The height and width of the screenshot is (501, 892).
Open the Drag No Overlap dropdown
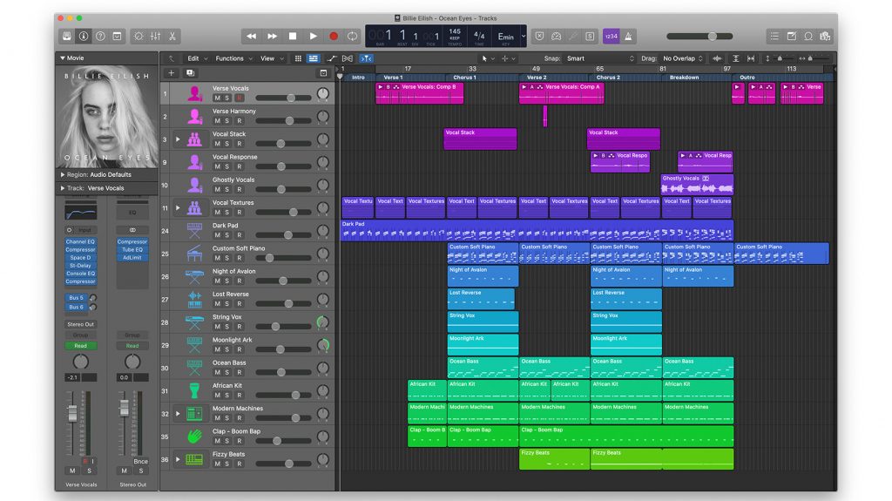[682, 58]
